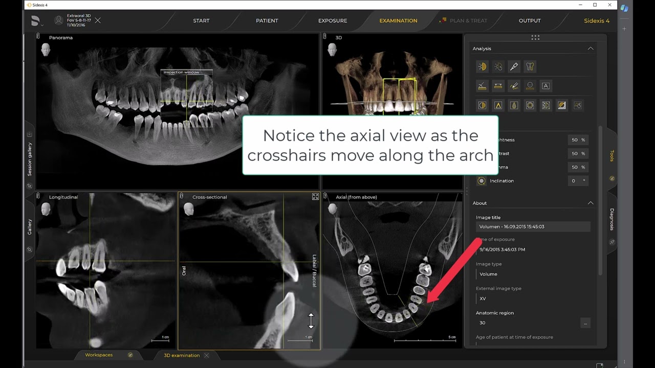
Task: Open the Session gallery side panel
Action: pos(29,159)
